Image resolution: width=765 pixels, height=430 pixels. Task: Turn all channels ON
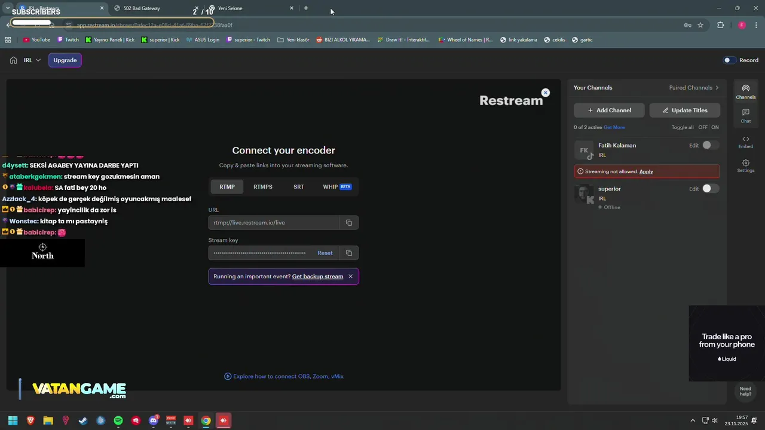(x=715, y=127)
